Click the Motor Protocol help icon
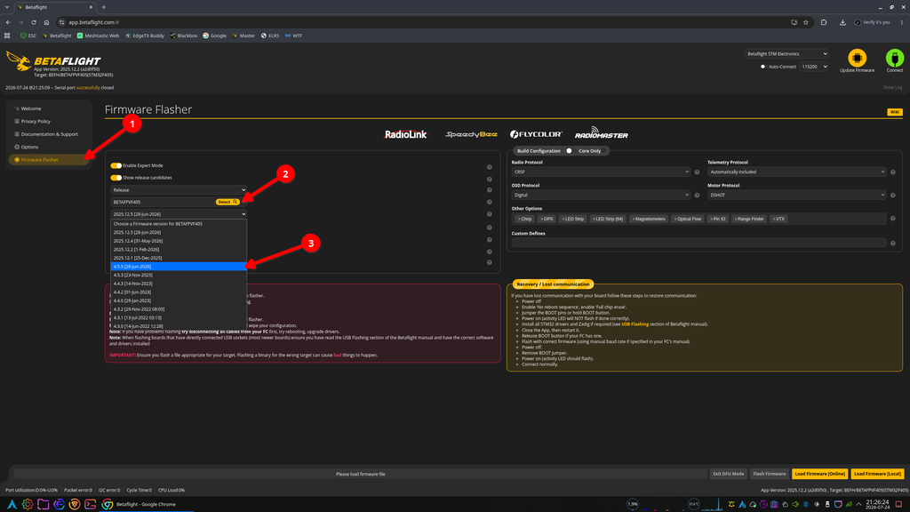 (892, 195)
